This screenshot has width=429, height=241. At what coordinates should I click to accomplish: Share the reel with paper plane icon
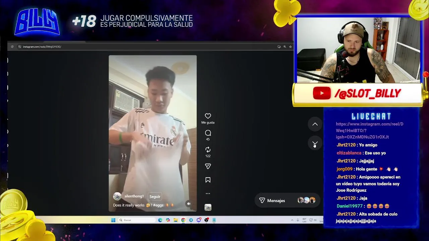(x=208, y=166)
